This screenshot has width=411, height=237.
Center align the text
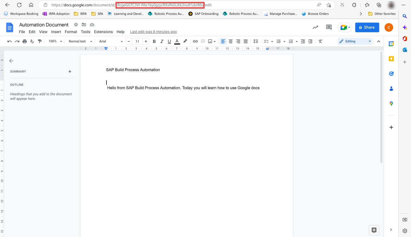(x=231, y=41)
